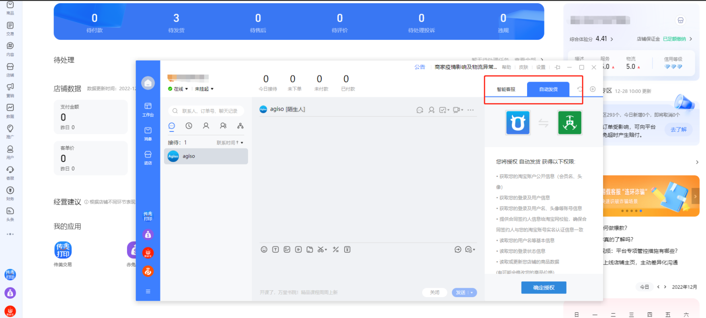Select the agiso conversation in contact list
Image resolution: width=706 pixels, height=318 pixels.
[x=206, y=156]
